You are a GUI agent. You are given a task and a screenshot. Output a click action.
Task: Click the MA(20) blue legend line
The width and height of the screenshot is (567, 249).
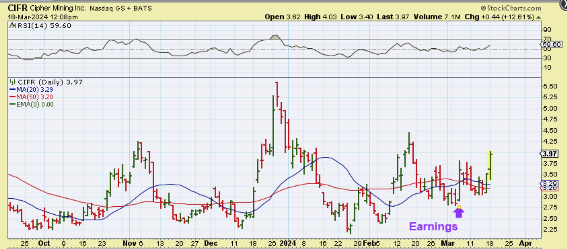(13, 90)
